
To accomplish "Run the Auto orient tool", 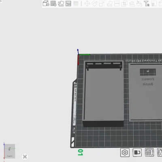I will point(61,4).
